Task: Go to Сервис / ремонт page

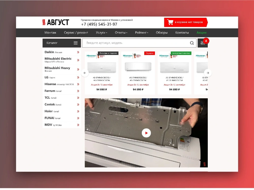Action: pos(76,33)
